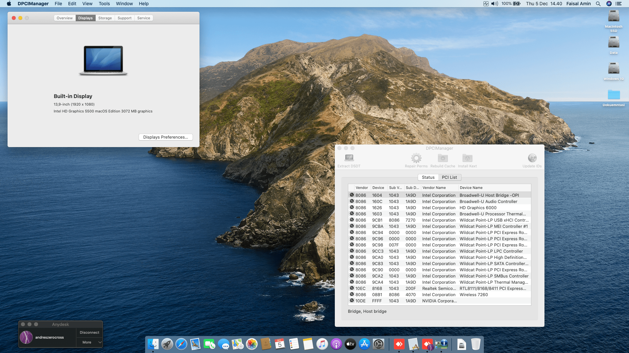Open the Tools menu
The height and width of the screenshot is (353, 629).
(104, 4)
